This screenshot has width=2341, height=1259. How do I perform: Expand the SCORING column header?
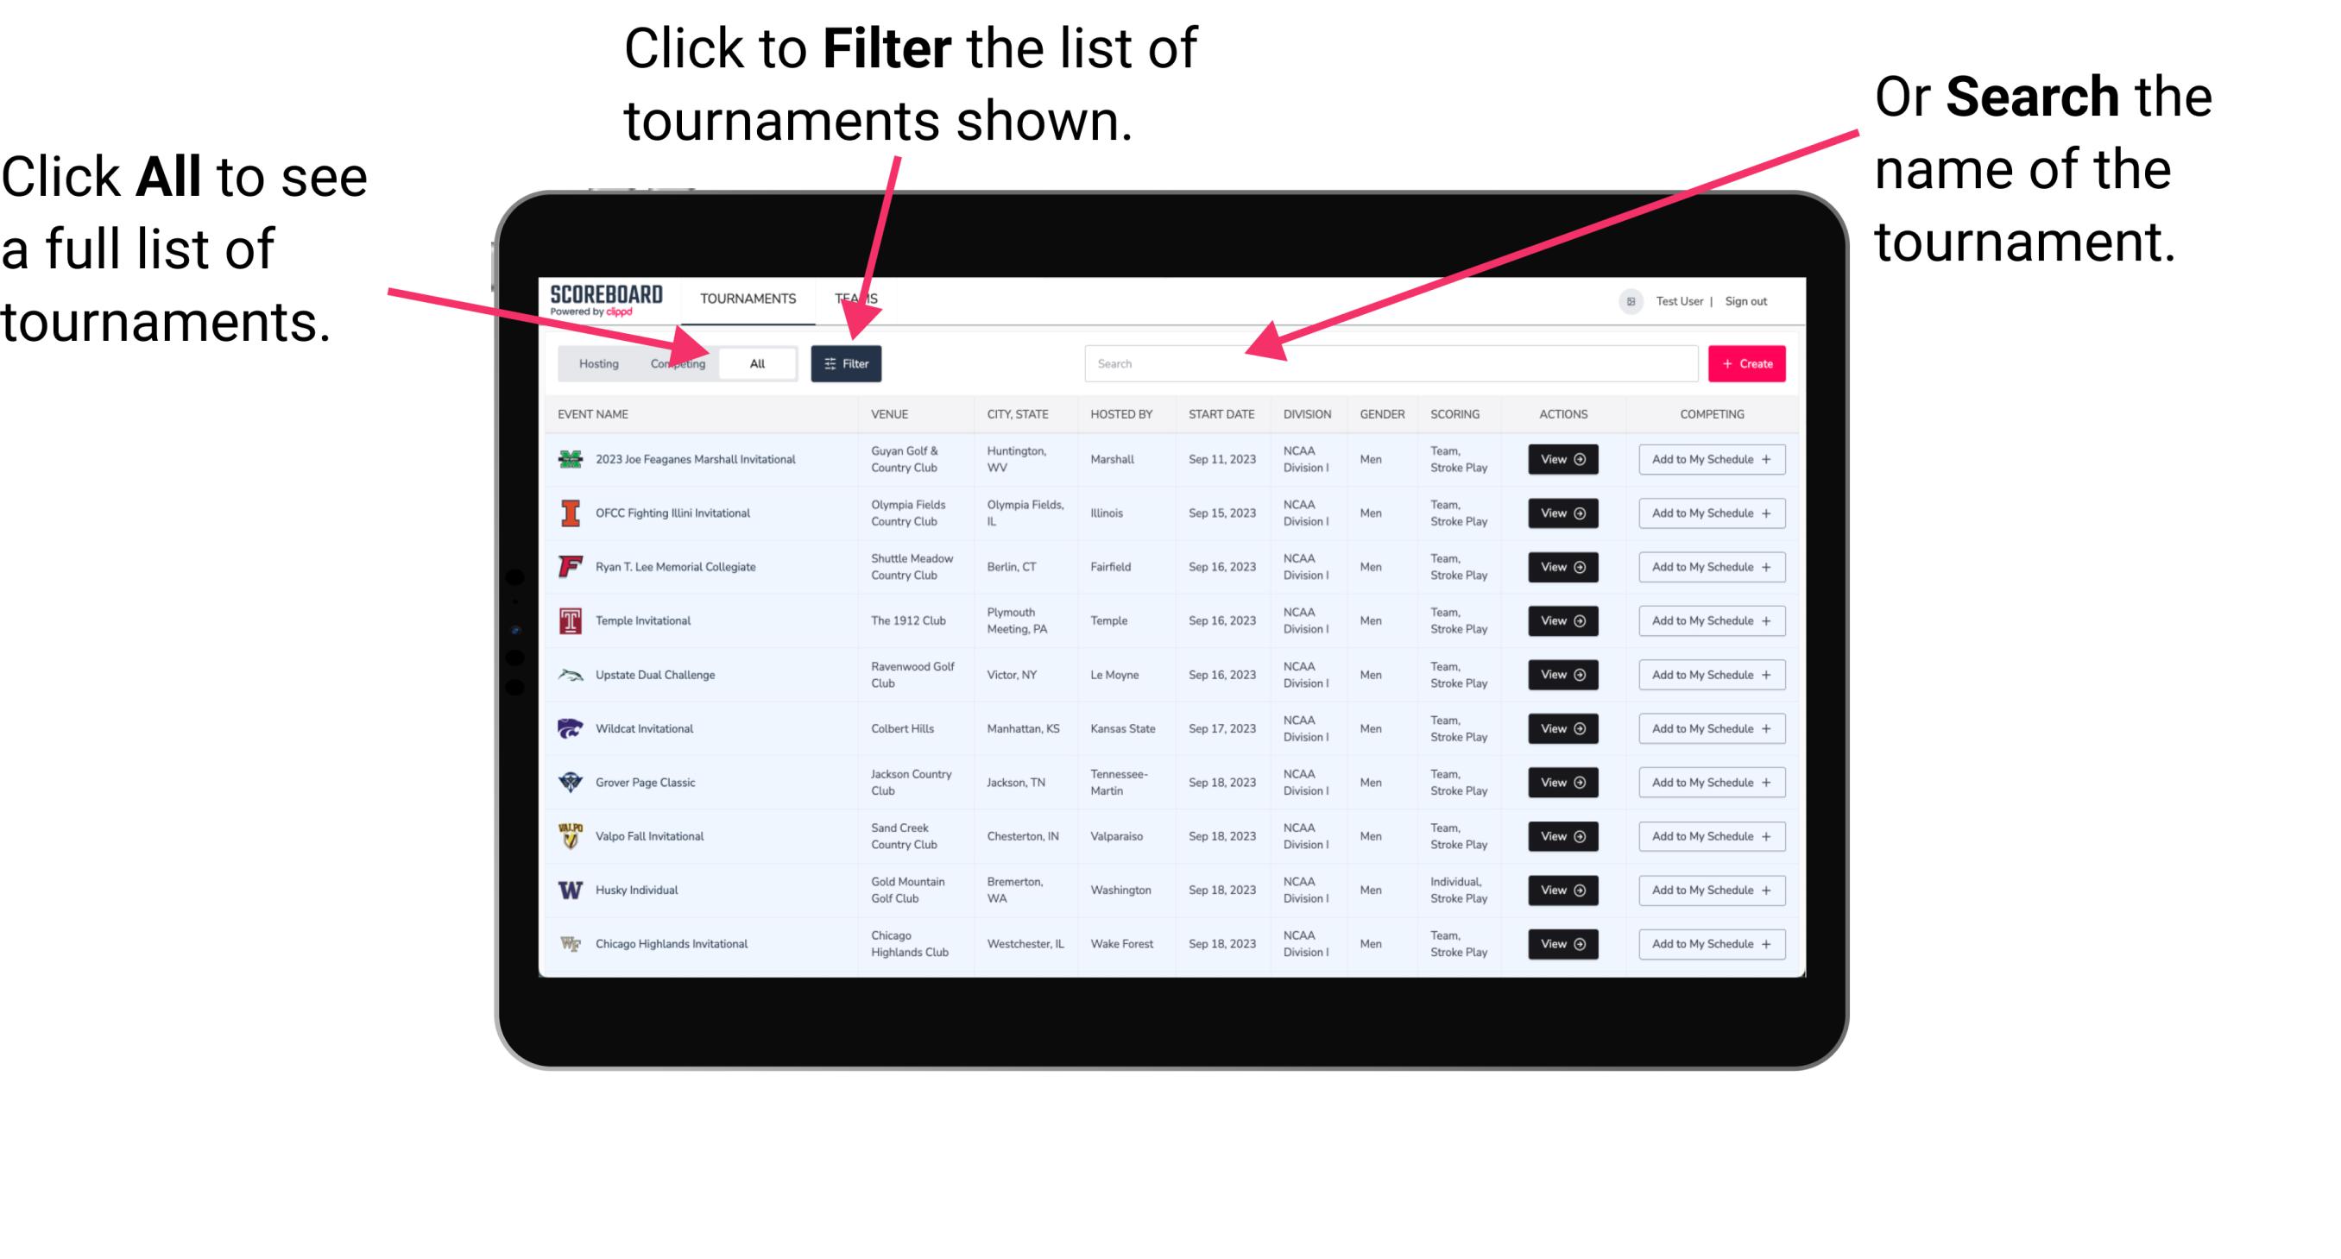point(1455,416)
